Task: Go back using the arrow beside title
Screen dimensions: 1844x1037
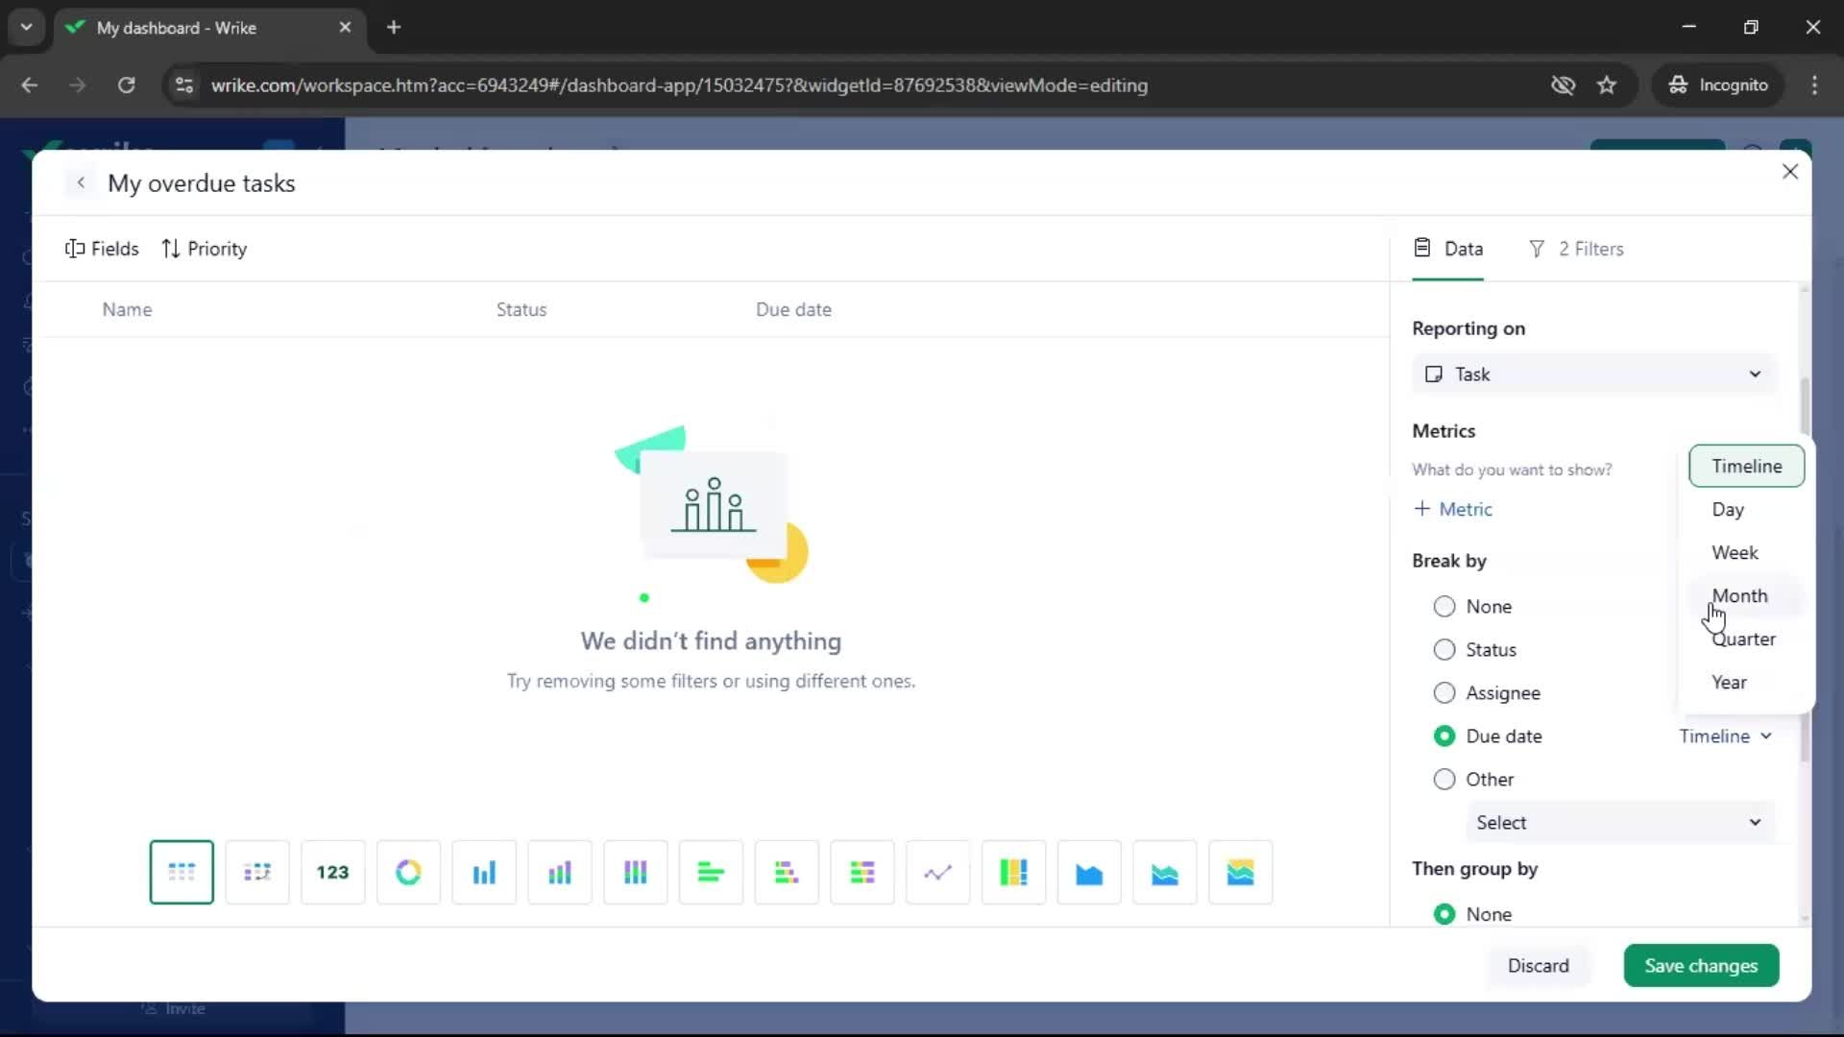Action: (x=81, y=182)
